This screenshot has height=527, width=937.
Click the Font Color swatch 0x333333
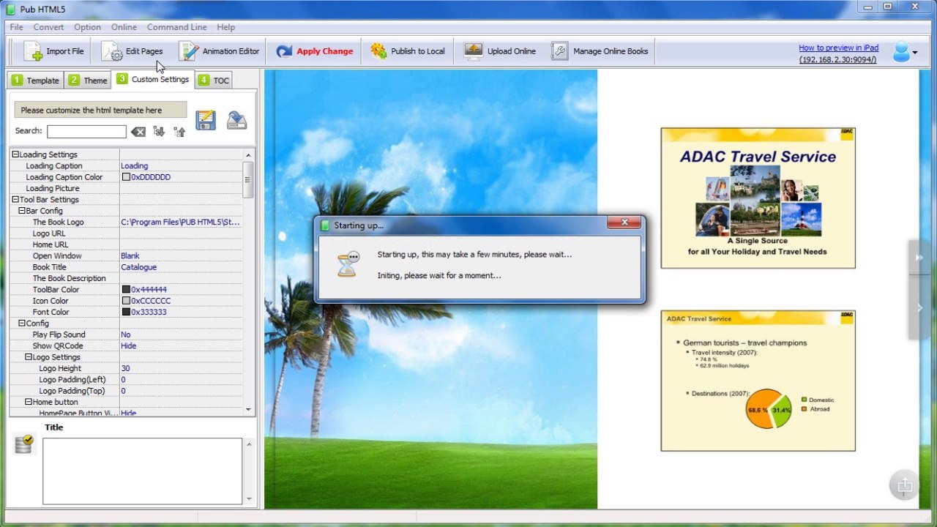coord(126,313)
